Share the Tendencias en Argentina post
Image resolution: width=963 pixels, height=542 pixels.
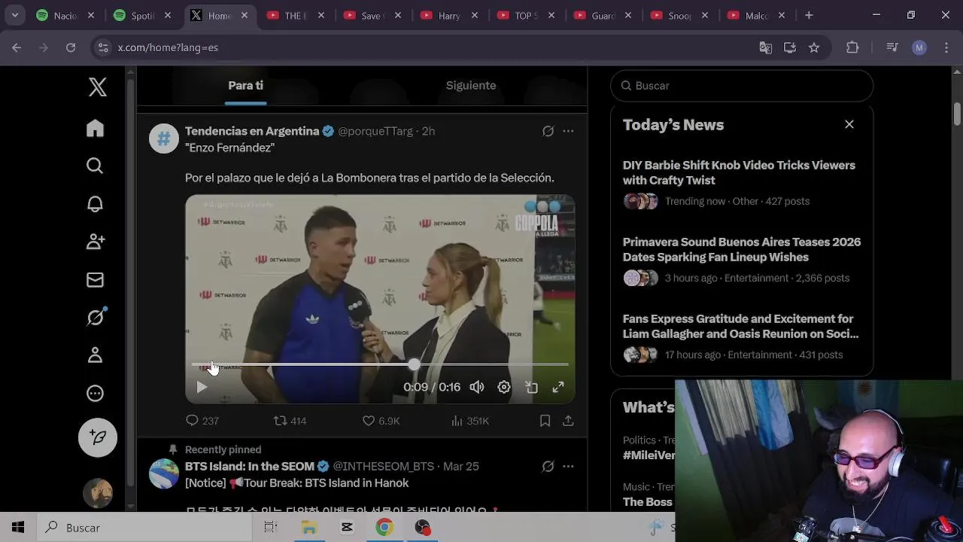point(568,421)
